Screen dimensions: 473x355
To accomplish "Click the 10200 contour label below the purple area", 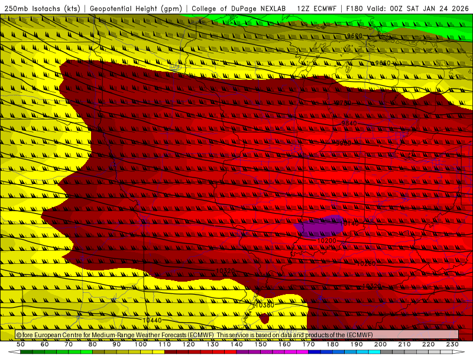I will [x=327, y=241].
